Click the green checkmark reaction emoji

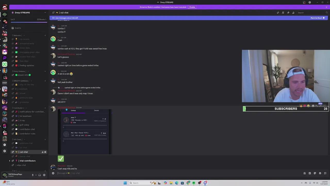coord(61,158)
